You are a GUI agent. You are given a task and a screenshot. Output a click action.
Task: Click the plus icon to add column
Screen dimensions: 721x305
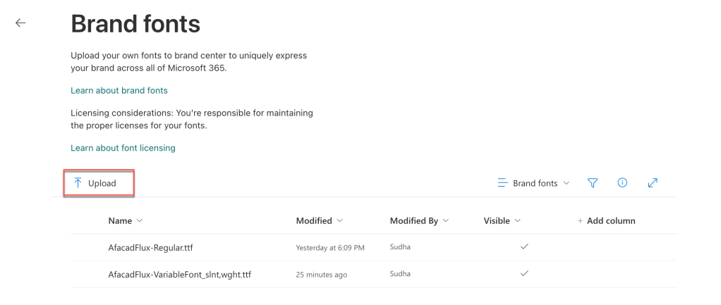580,221
